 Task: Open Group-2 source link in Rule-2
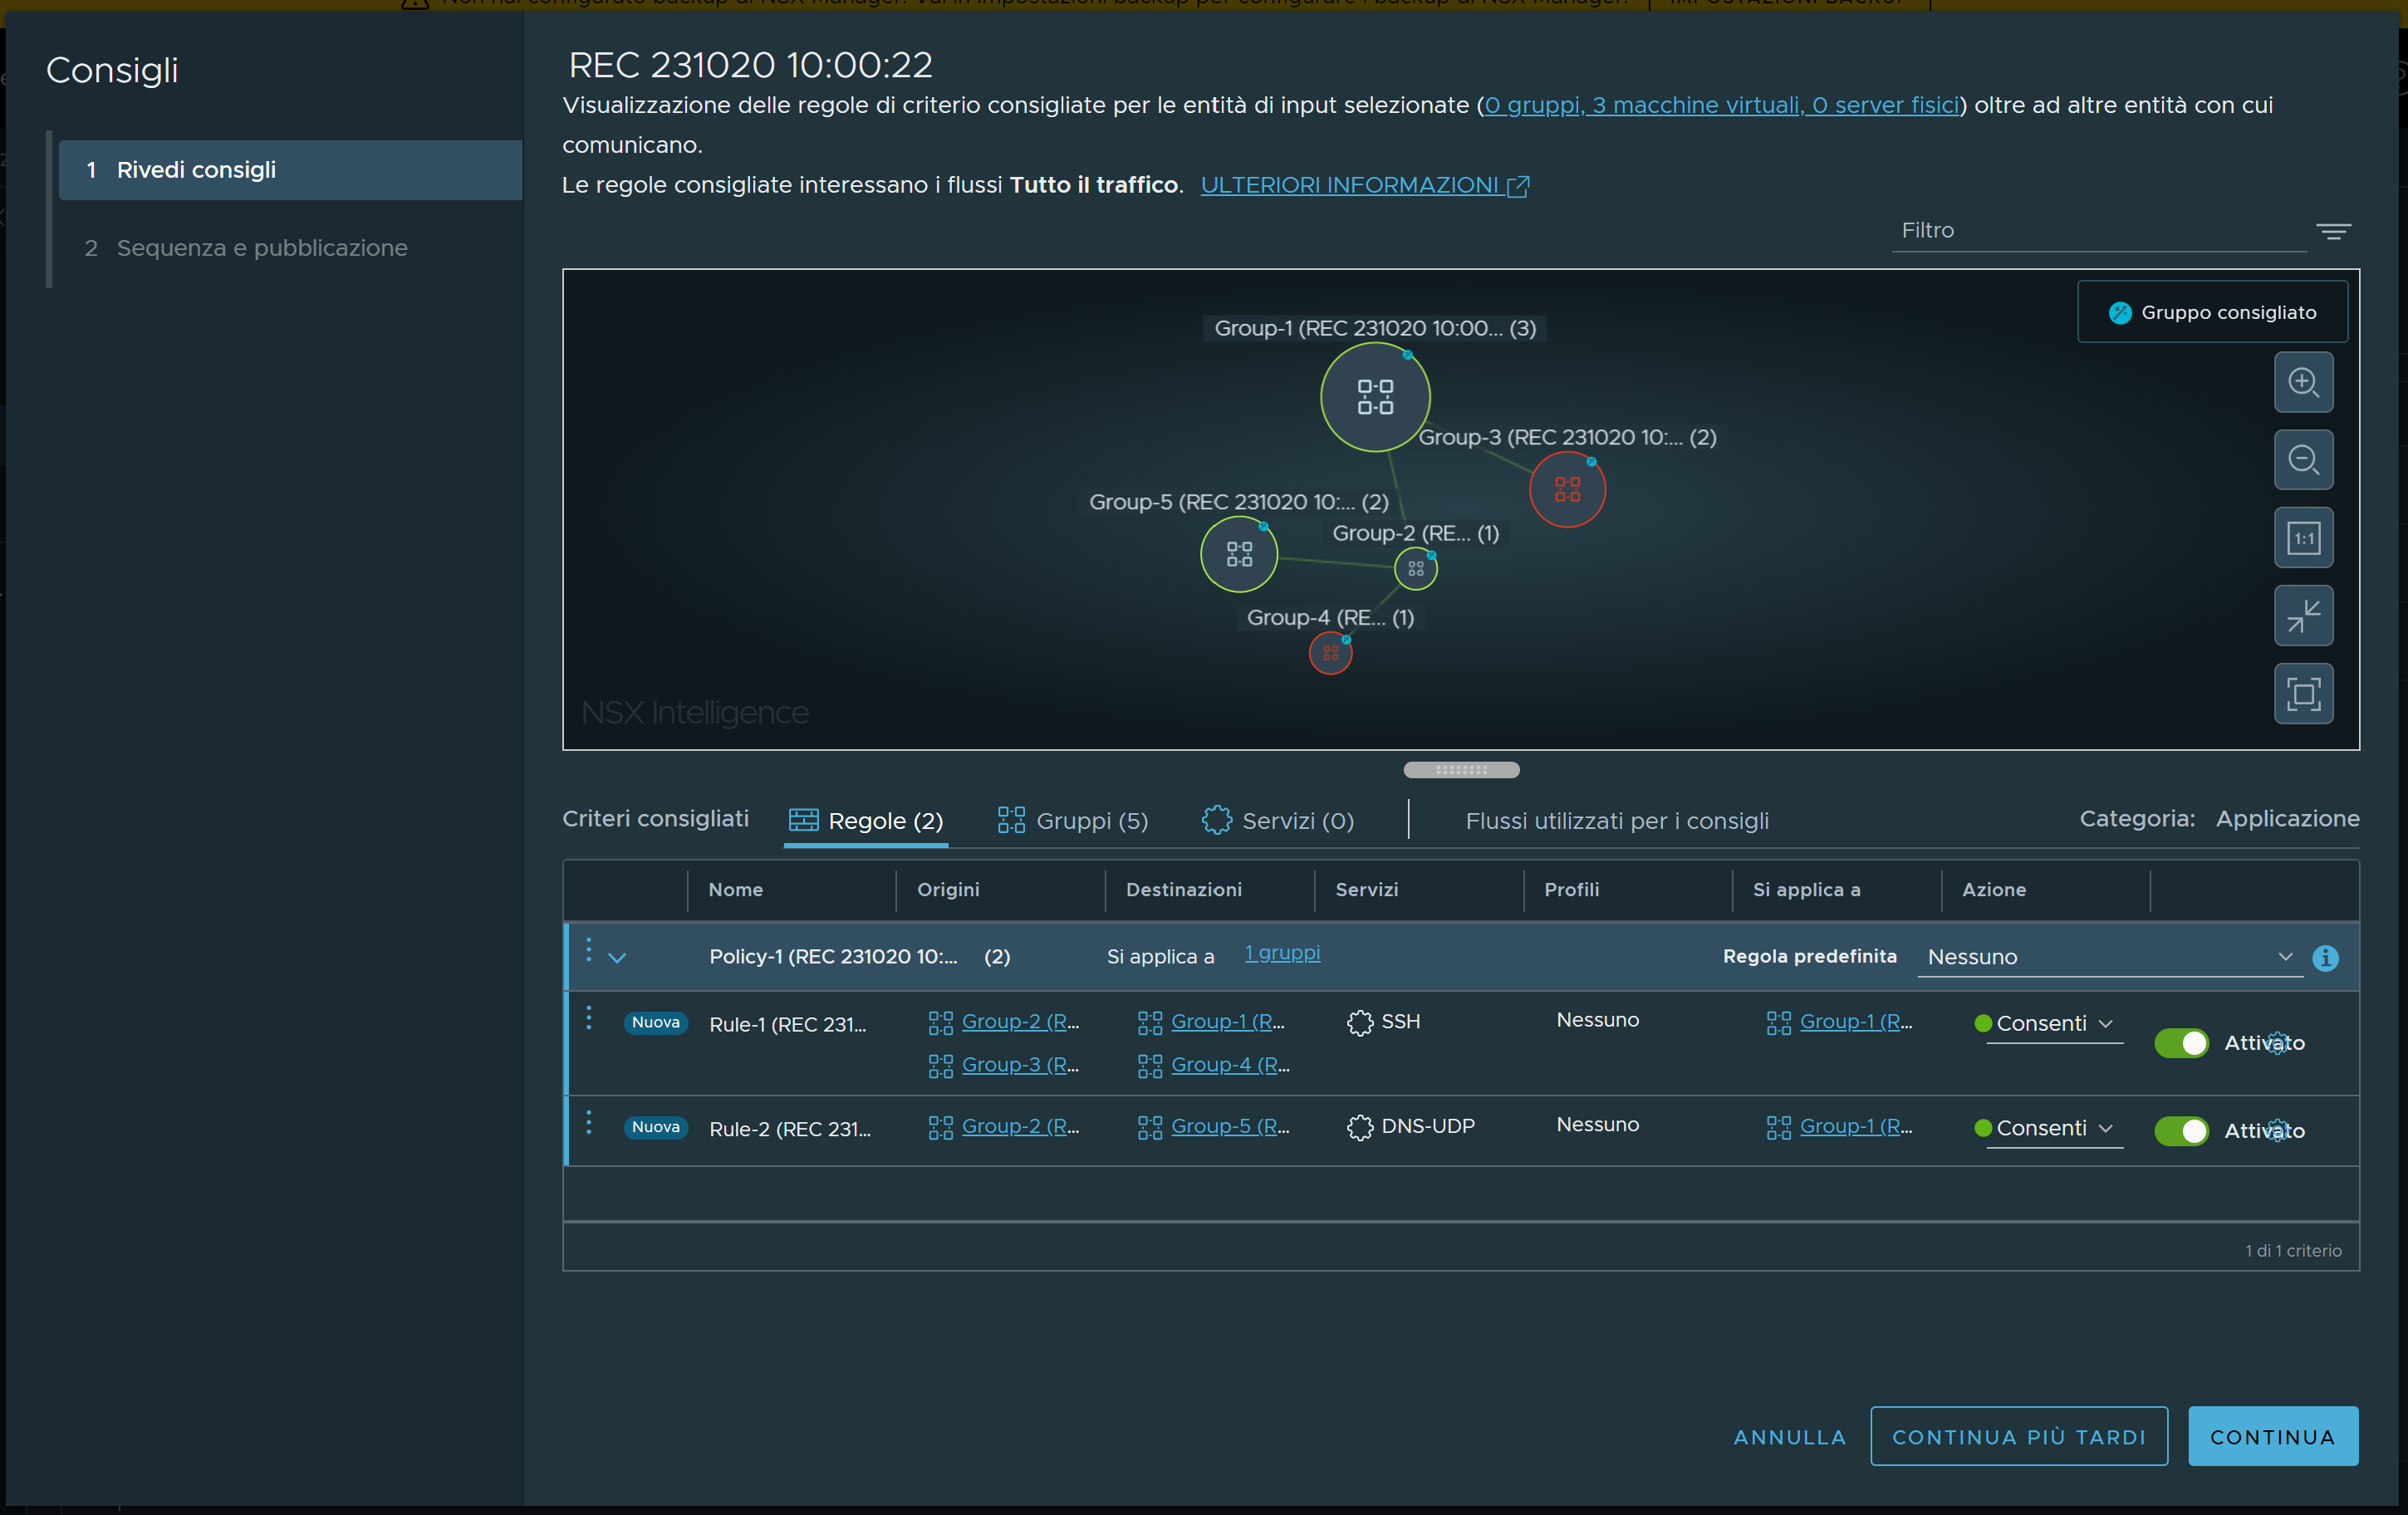point(1020,1127)
